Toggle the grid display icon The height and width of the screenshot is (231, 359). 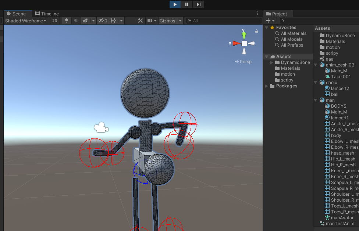click(112, 21)
